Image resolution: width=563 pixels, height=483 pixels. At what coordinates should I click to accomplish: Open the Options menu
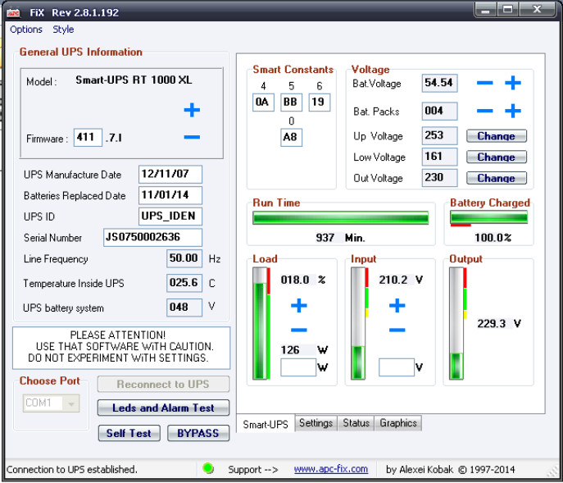coord(26,30)
